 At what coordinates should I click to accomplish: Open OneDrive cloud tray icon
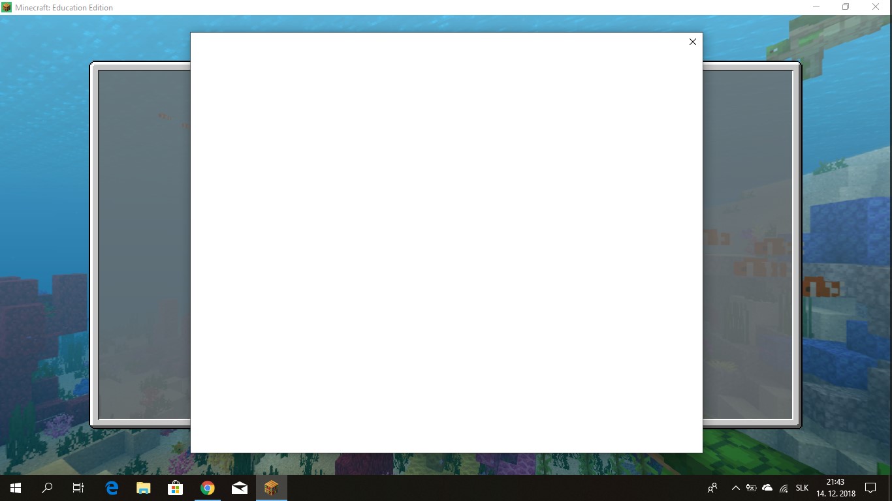point(768,488)
